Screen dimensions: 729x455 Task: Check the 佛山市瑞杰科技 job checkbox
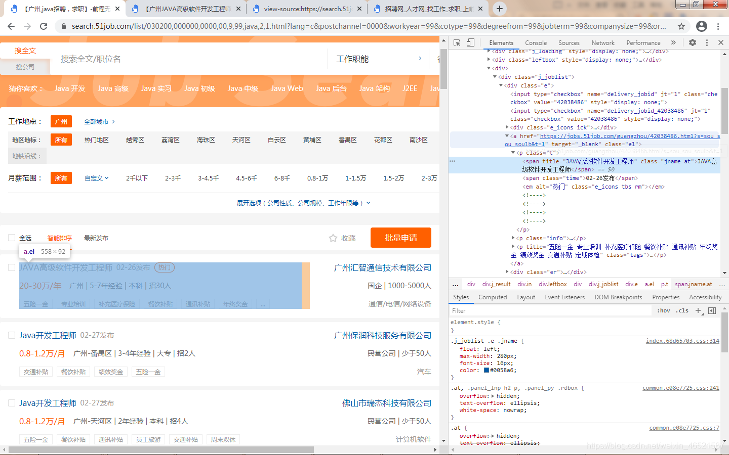pos(12,403)
